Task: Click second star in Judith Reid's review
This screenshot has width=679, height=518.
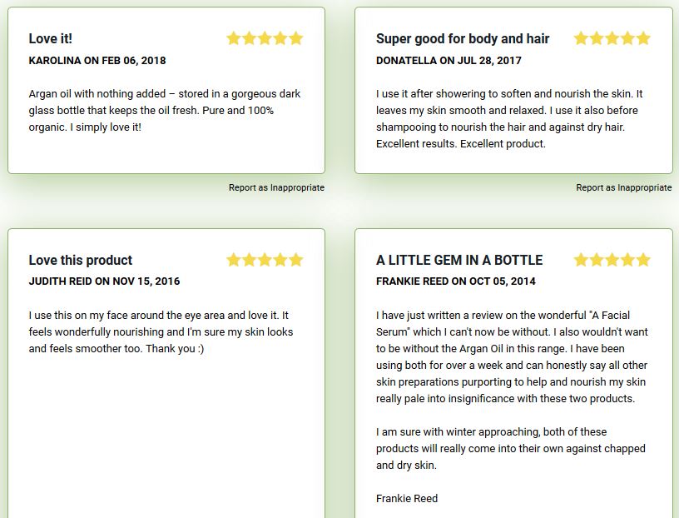Action: pos(250,260)
